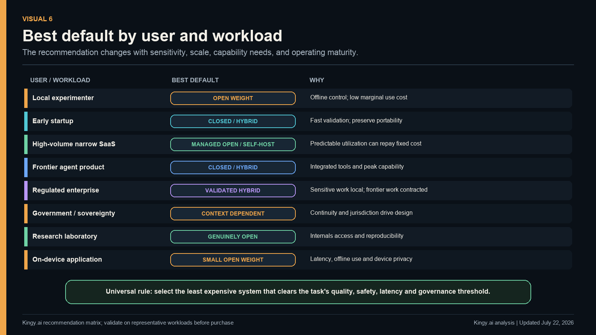Click the SMALL OPEN WEIGHT pill
596x335 pixels.
(x=233, y=260)
